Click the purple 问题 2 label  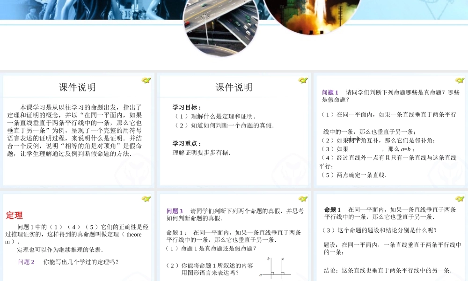point(26,262)
